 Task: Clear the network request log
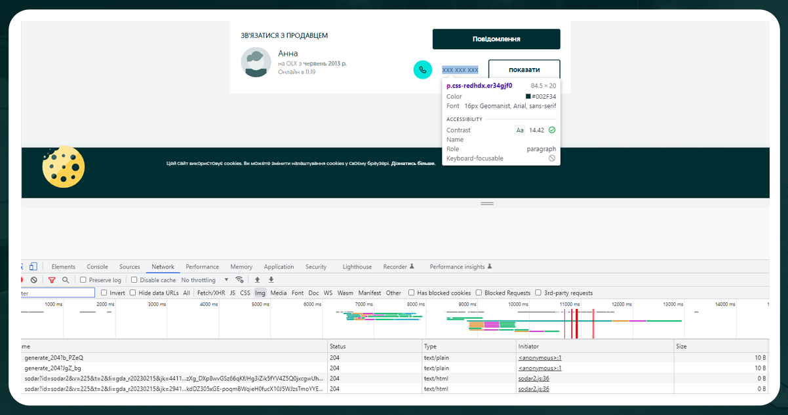click(34, 280)
